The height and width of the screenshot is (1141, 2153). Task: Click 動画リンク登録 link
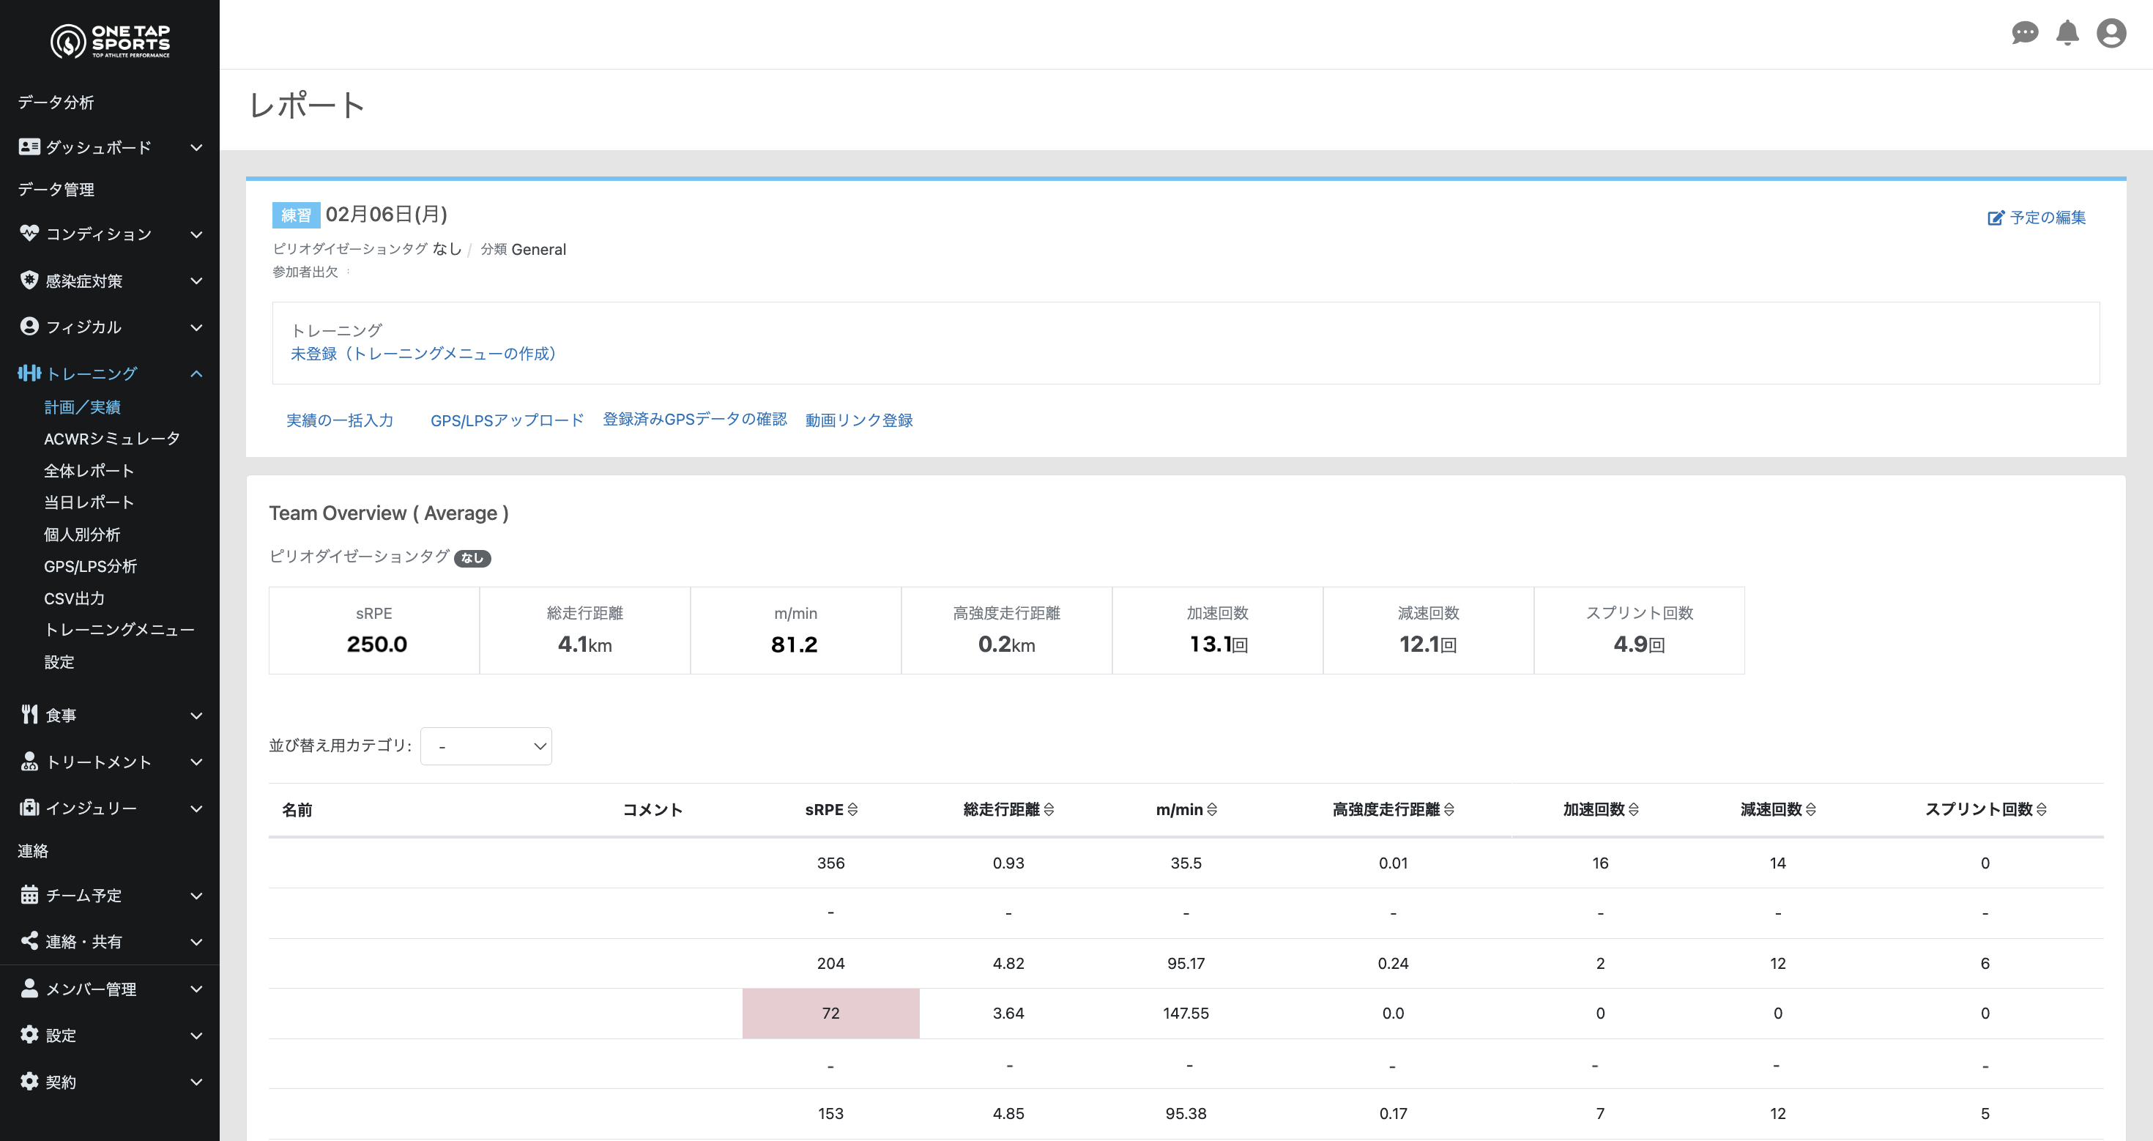859,420
